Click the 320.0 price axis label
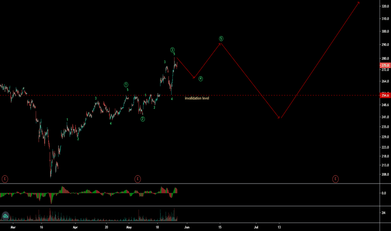The width and height of the screenshot is (391, 231). (385, 6)
